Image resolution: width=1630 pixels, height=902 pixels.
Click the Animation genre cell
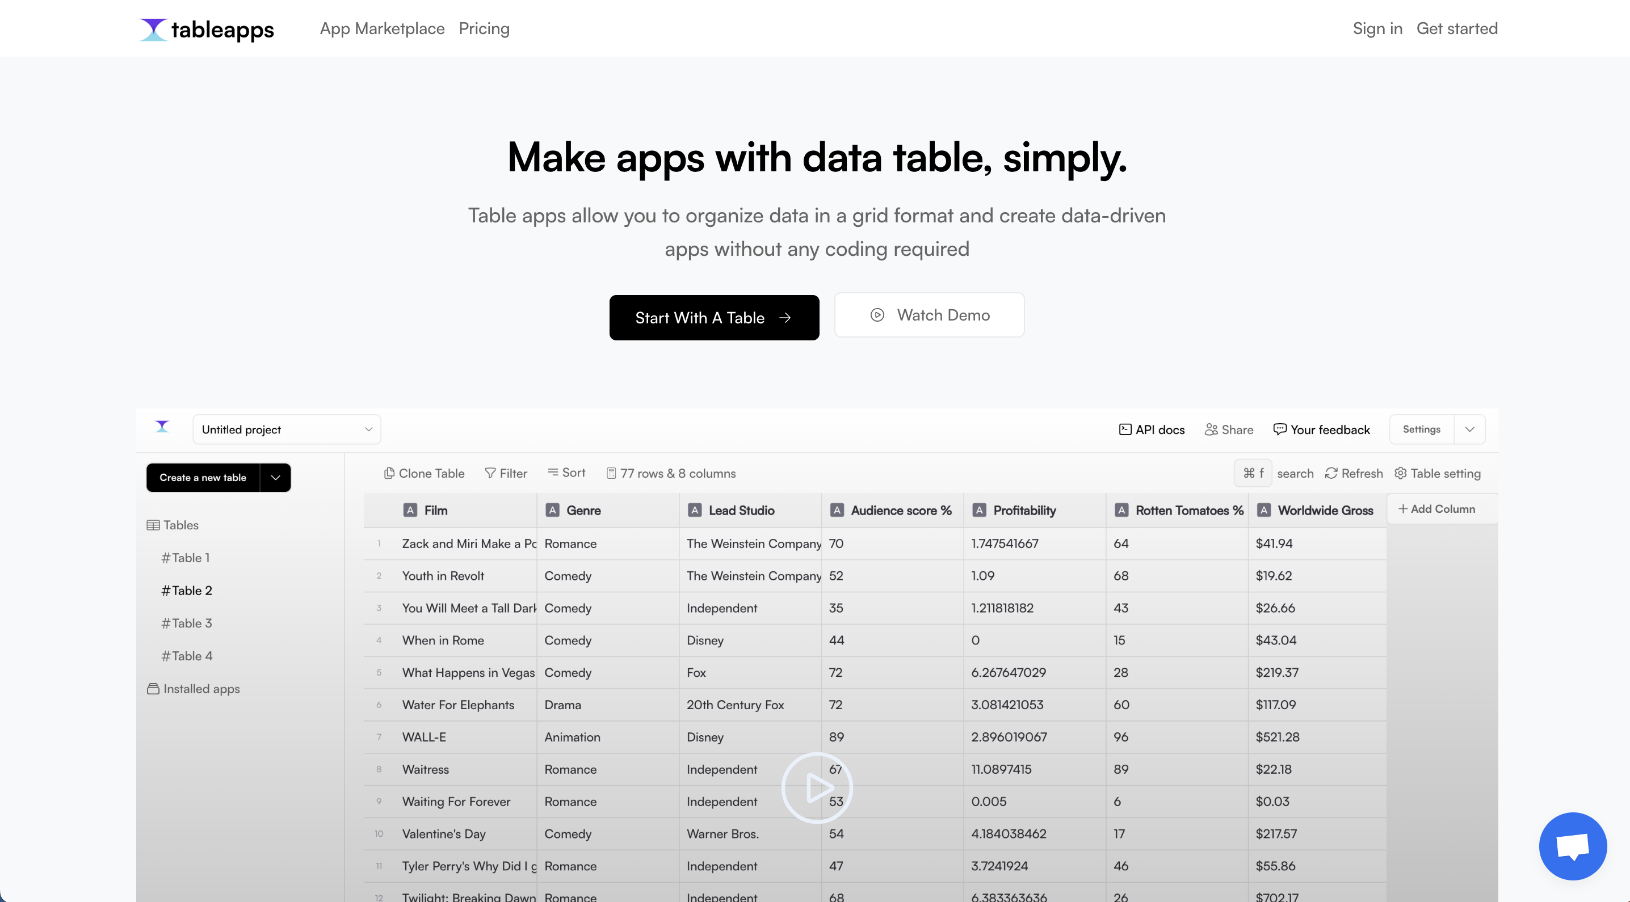tap(608, 737)
